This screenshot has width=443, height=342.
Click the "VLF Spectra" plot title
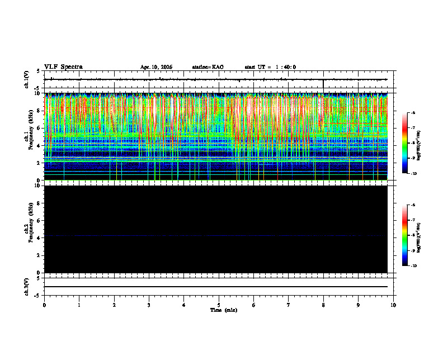coord(63,67)
